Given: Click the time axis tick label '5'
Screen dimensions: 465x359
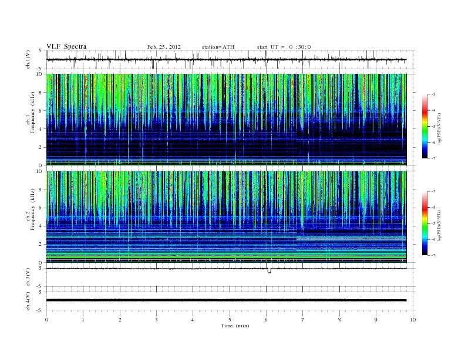Looking at the screenshot, I should (230, 320).
